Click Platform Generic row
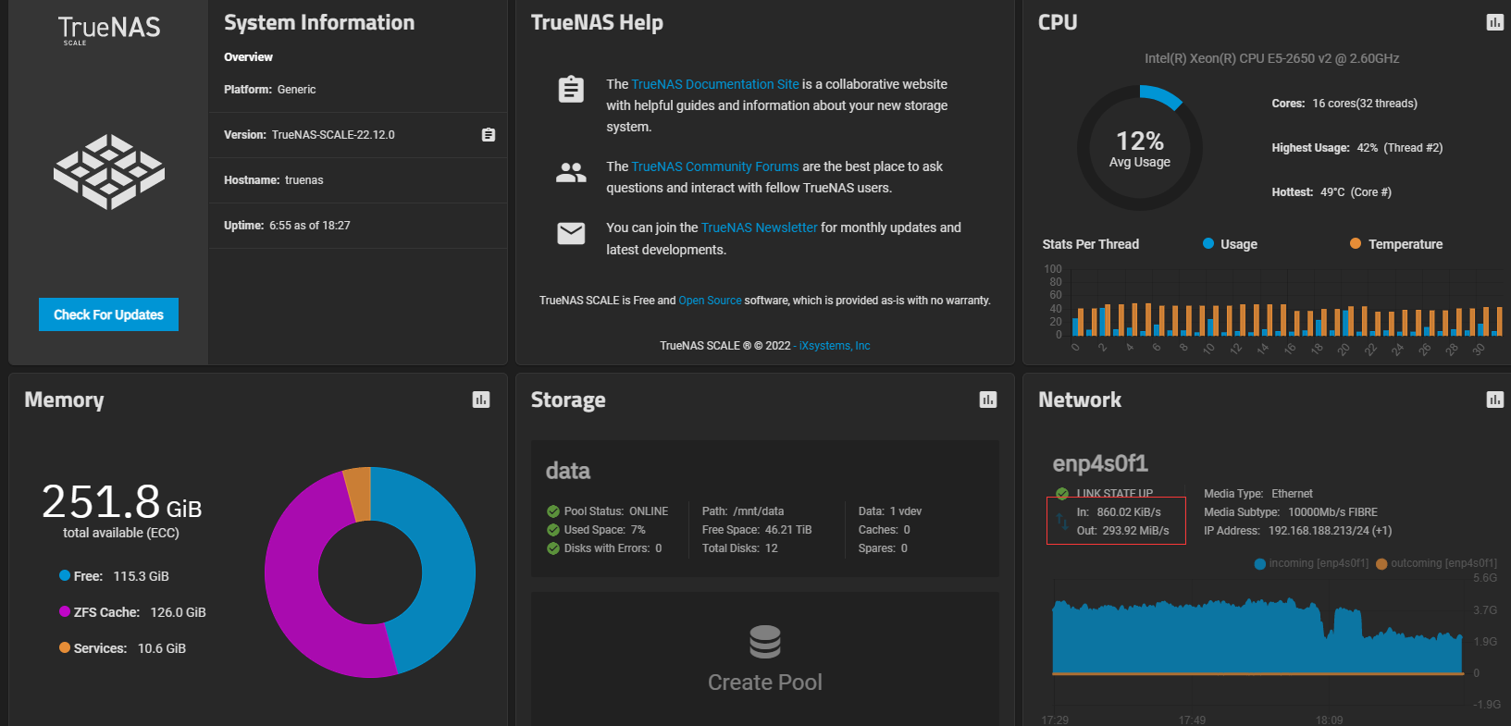1511x726 pixels. (358, 90)
